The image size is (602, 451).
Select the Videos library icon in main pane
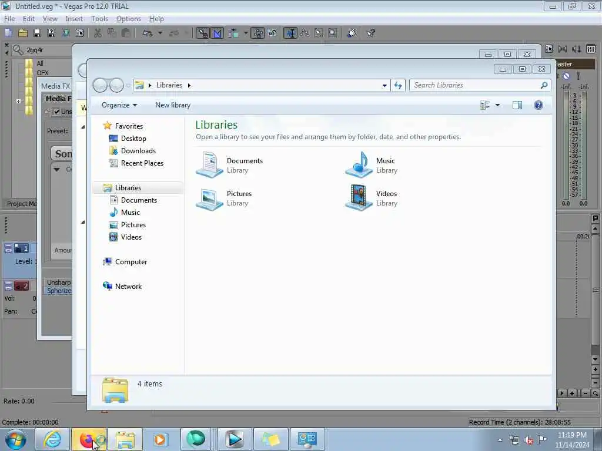point(359,198)
